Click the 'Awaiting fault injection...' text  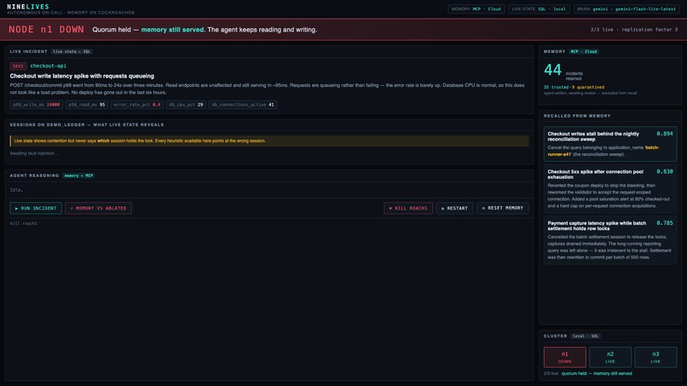pos(34,153)
